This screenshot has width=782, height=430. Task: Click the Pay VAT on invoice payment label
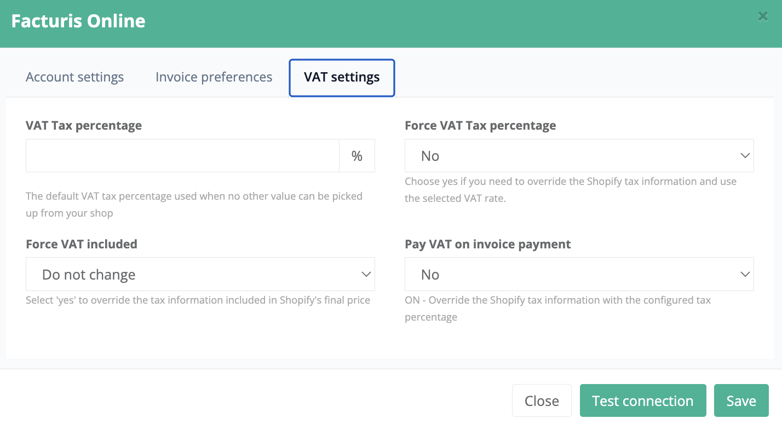487,244
